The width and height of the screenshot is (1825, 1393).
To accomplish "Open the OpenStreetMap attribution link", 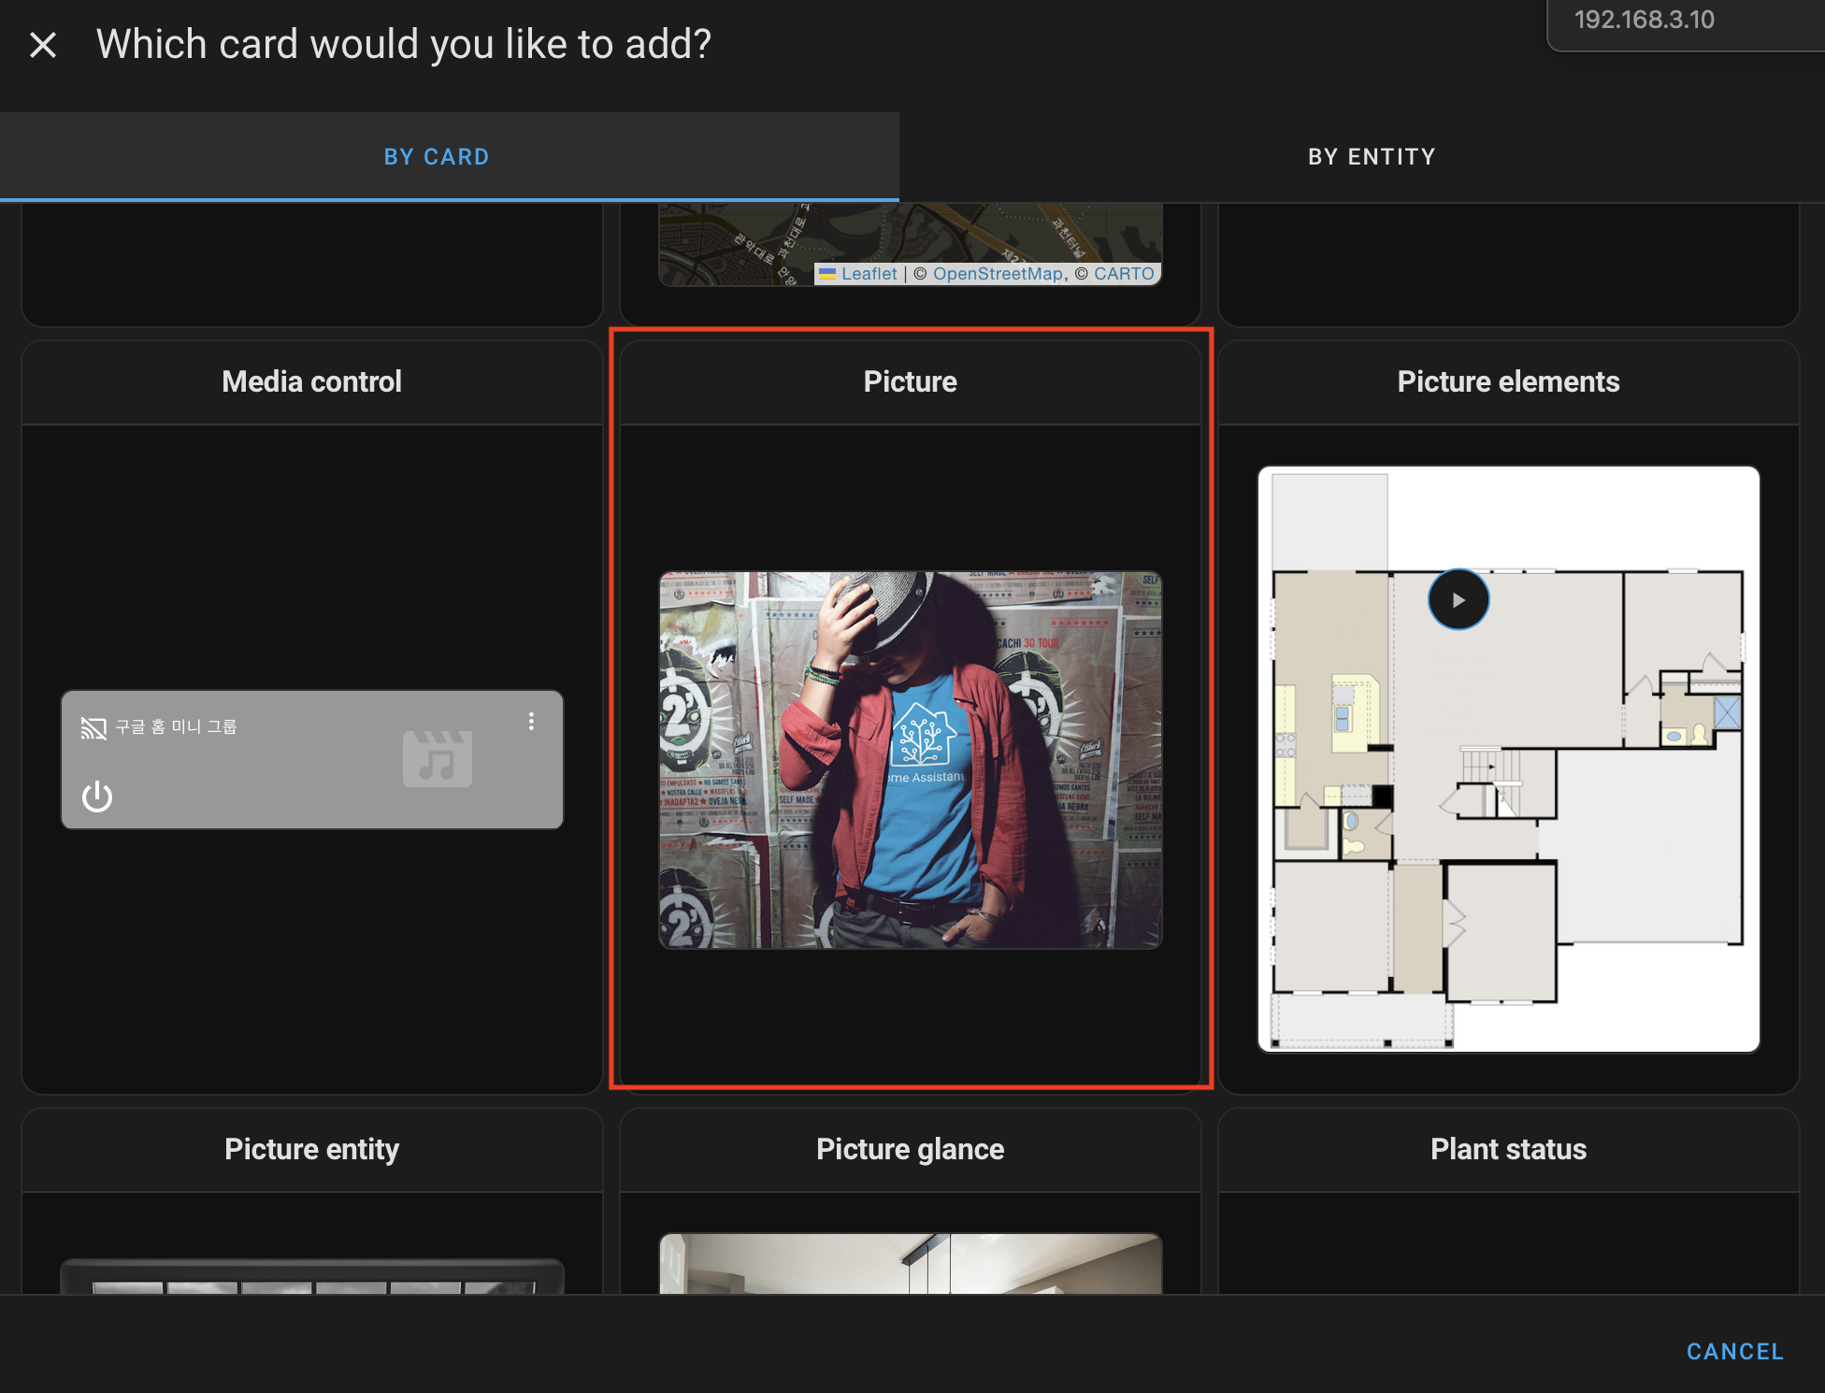I will [x=998, y=274].
